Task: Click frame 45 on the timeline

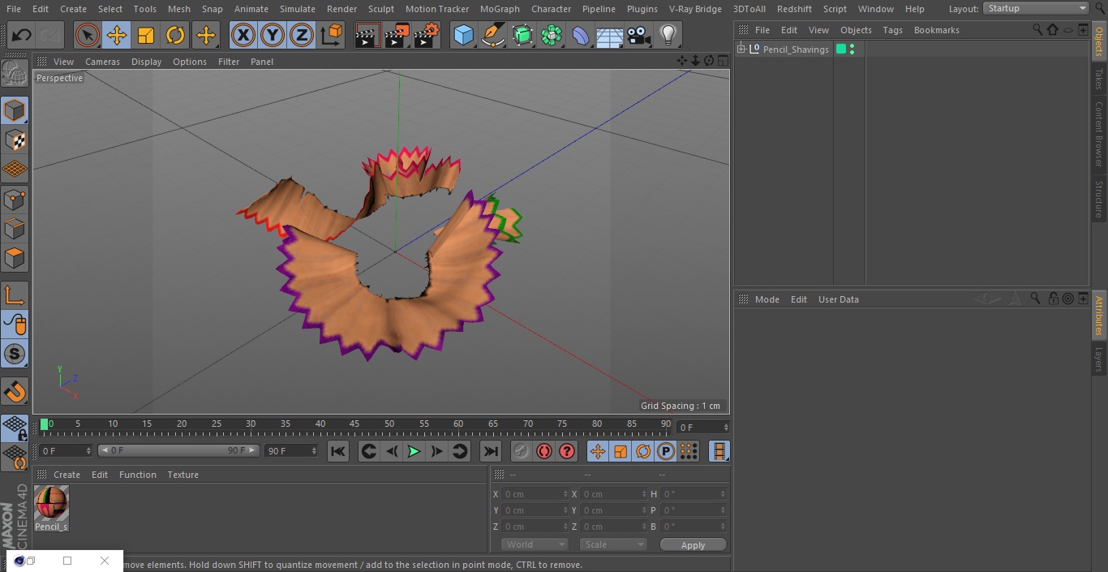Action: (x=354, y=424)
